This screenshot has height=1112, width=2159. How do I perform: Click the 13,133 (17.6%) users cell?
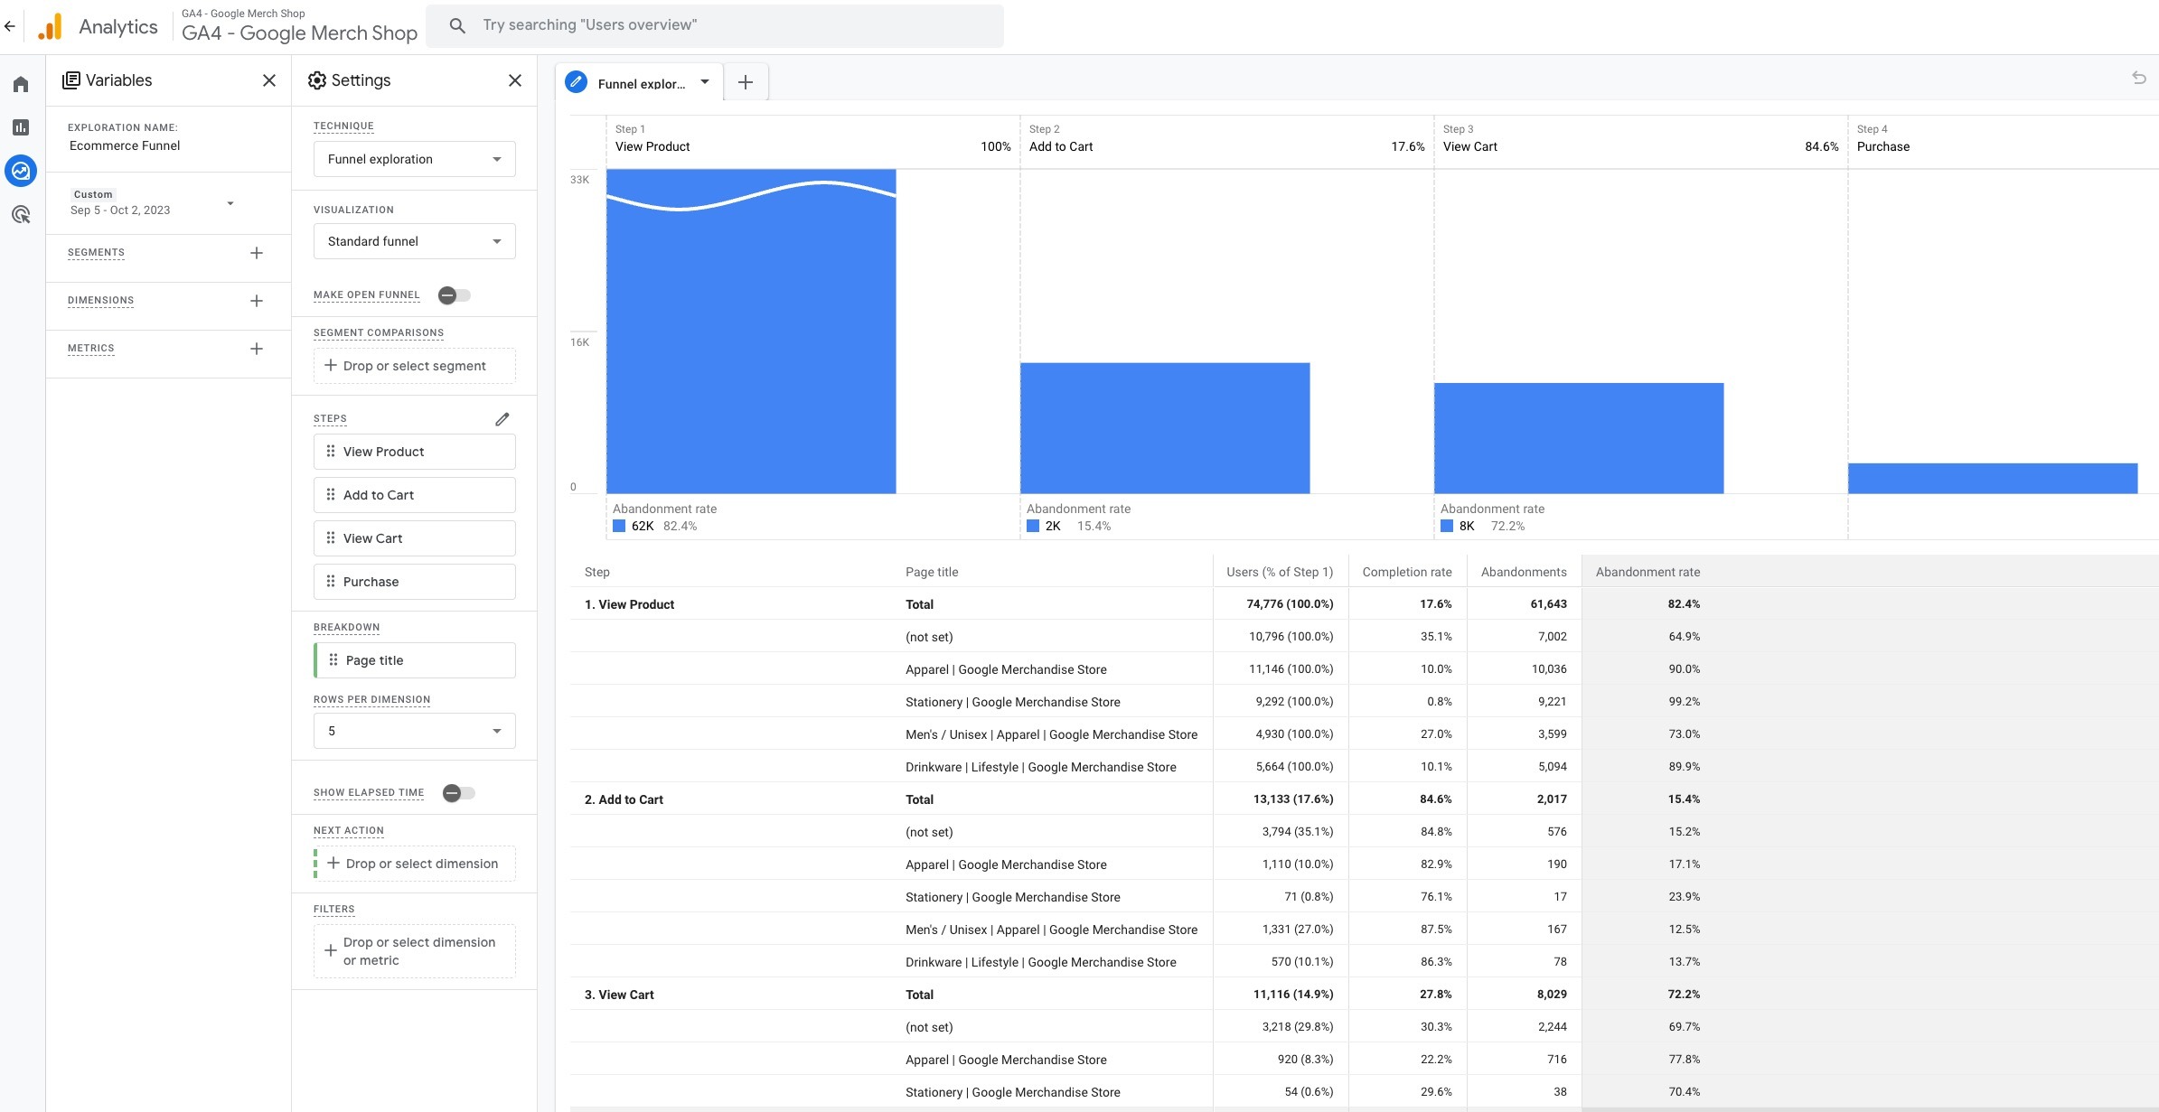[x=1293, y=799]
